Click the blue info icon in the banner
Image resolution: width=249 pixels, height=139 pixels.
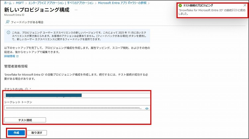(x=8, y=33)
